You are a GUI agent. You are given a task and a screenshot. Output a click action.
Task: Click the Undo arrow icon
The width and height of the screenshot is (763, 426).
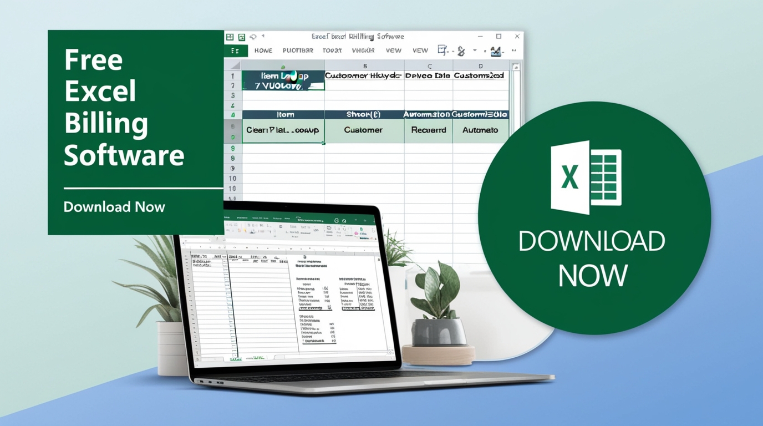click(252, 37)
